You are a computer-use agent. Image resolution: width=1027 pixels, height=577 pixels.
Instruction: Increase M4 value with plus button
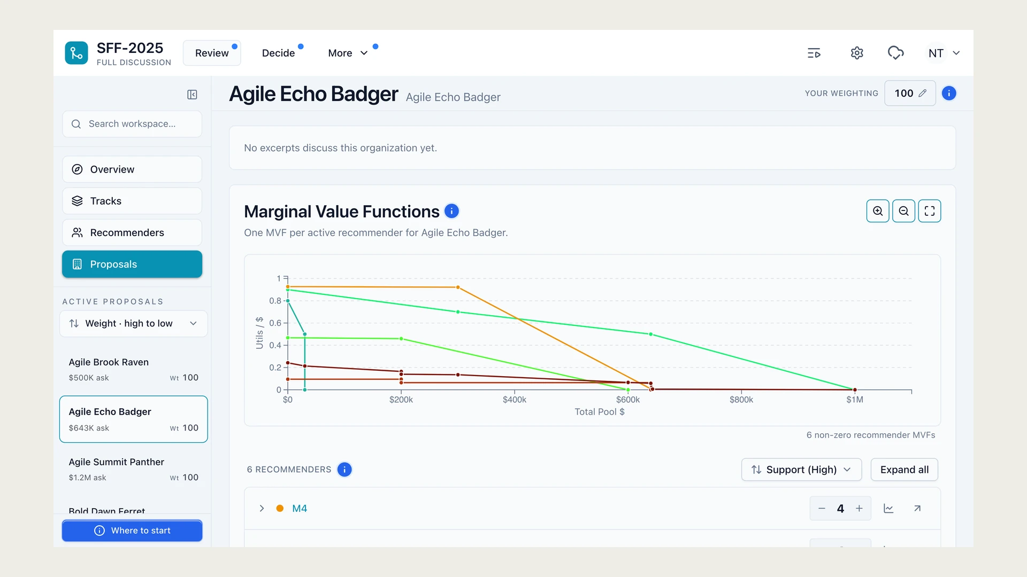[859, 509]
